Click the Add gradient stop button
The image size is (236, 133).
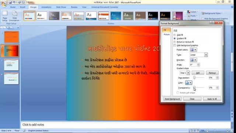tap(198, 73)
